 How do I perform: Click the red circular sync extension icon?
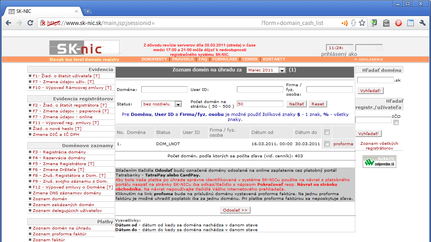(398, 23)
